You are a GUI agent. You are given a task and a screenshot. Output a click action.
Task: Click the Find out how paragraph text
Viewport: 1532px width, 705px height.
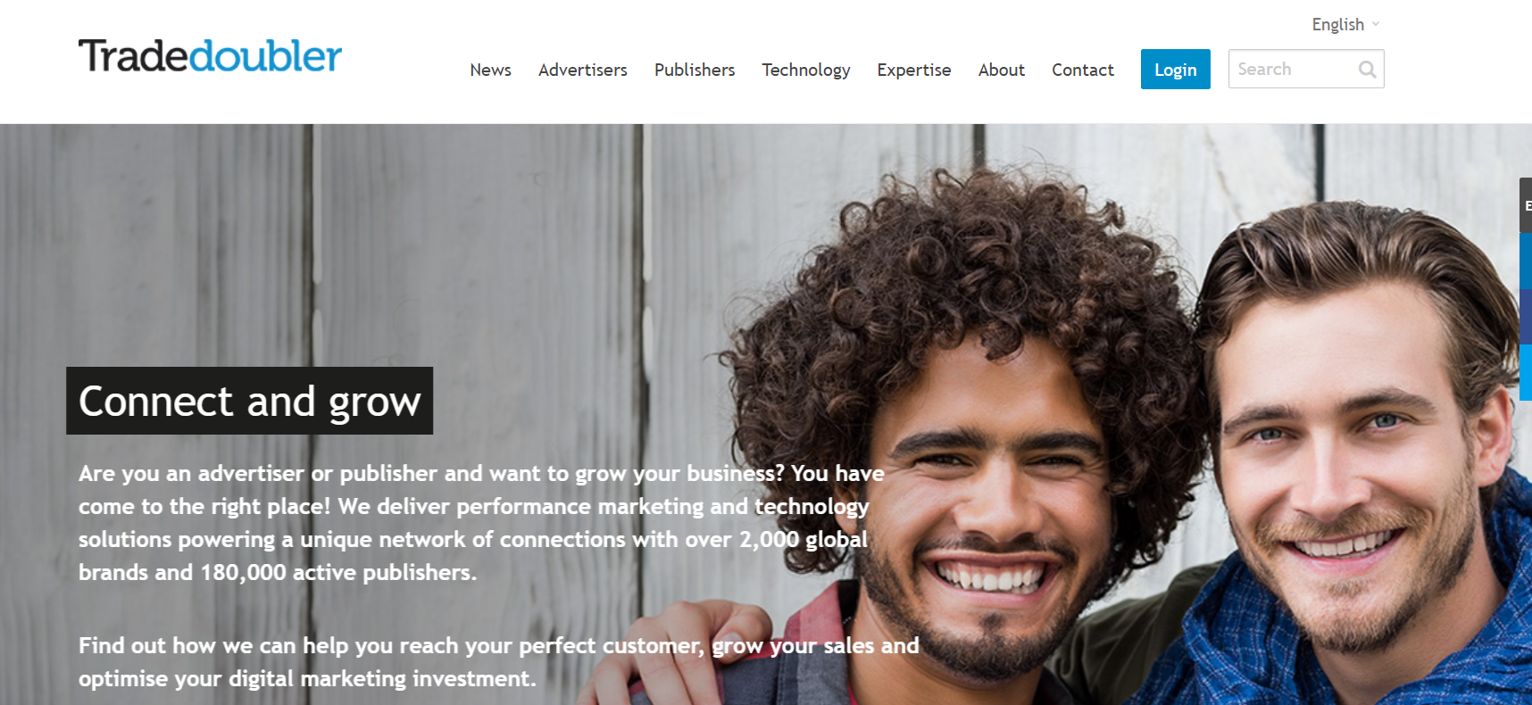point(498,662)
